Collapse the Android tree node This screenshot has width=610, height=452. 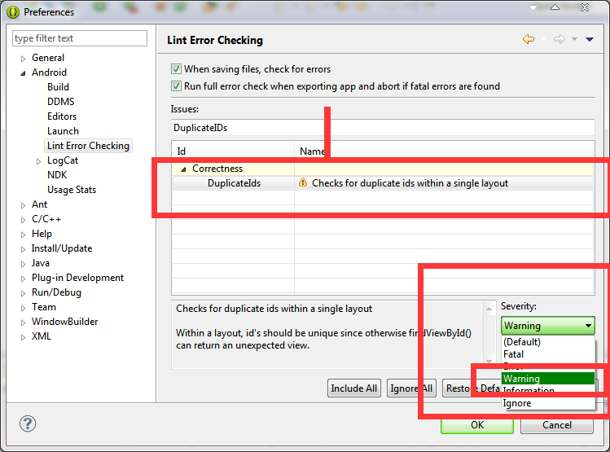pyautogui.click(x=23, y=73)
